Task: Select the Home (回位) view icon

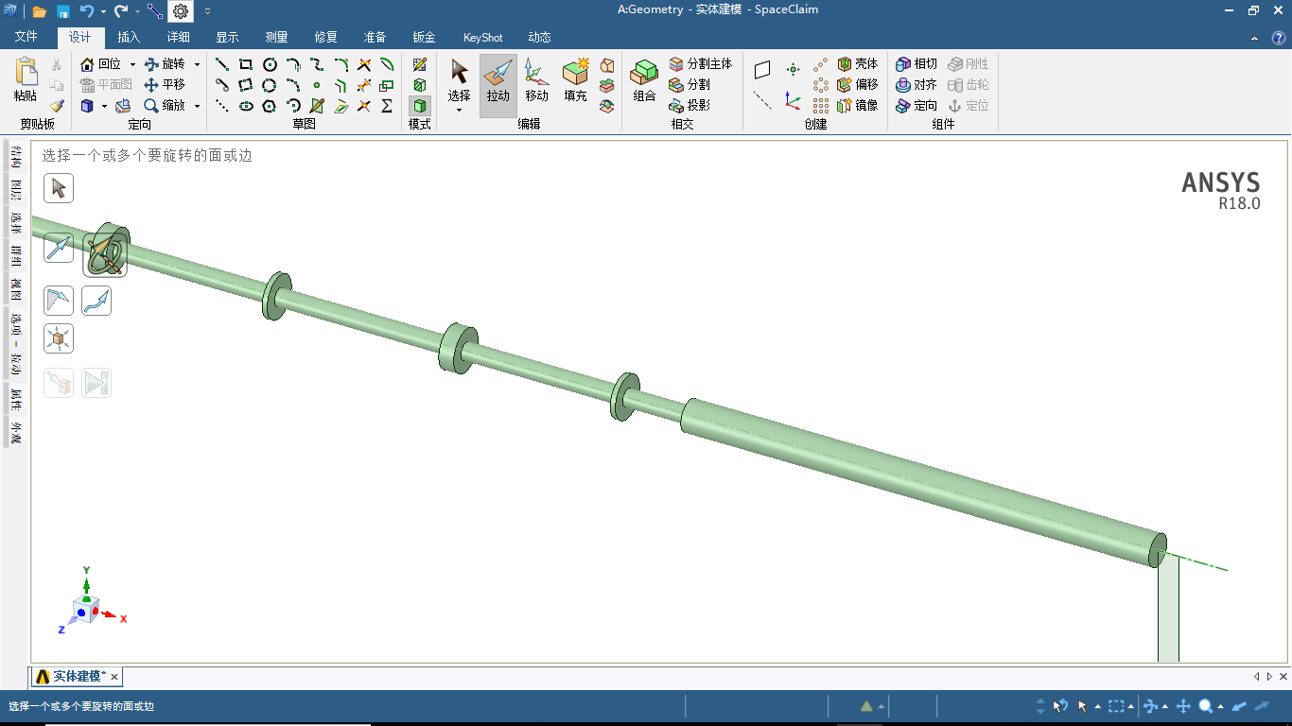Action: point(88,64)
